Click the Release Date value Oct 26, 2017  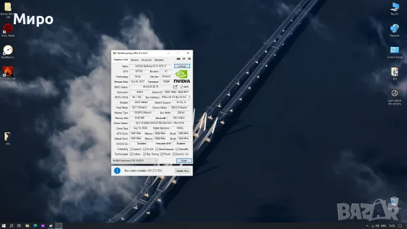point(137,81)
